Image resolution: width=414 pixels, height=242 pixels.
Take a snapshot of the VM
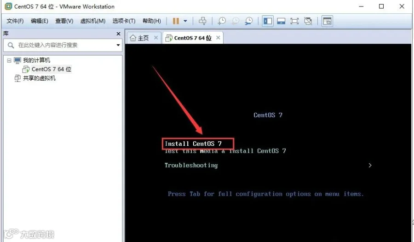[x=222, y=21]
